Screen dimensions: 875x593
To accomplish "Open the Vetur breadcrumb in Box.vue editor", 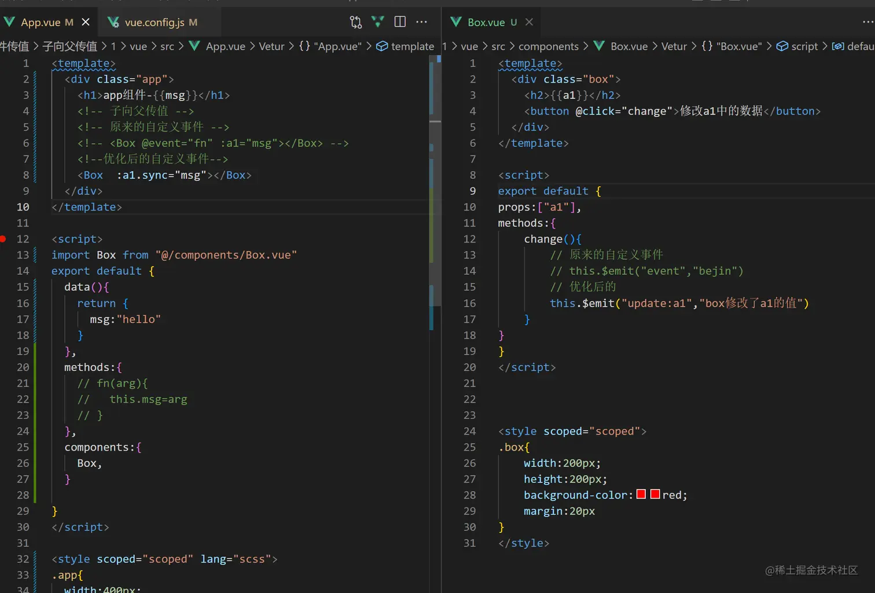I will tap(674, 46).
